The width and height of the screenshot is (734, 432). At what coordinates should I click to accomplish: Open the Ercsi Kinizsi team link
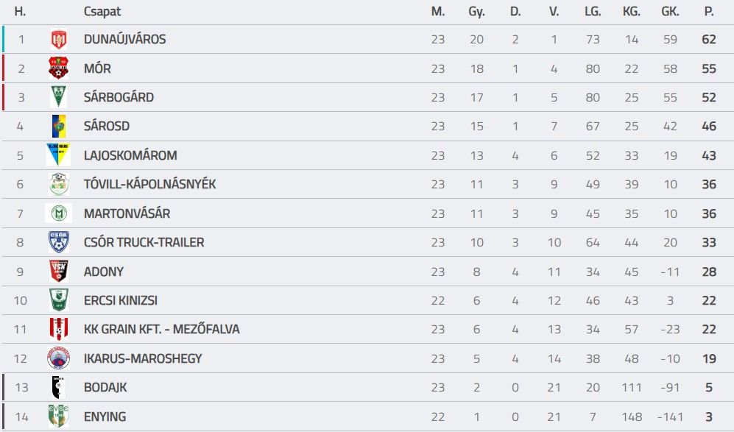pyautogui.click(x=120, y=300)
